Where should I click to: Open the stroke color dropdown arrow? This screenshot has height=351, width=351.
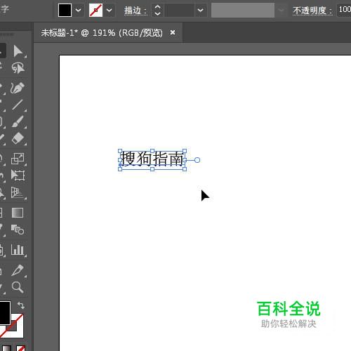tap(109, 10)
